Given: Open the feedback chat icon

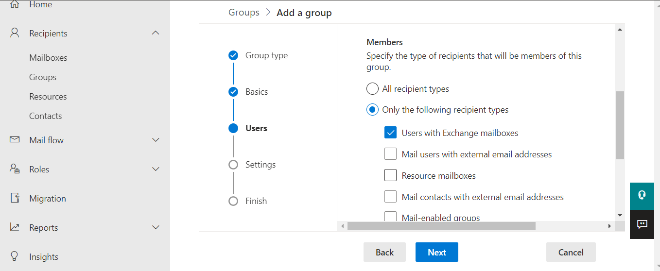Looking at the screenshot, I should pos(642,224).
